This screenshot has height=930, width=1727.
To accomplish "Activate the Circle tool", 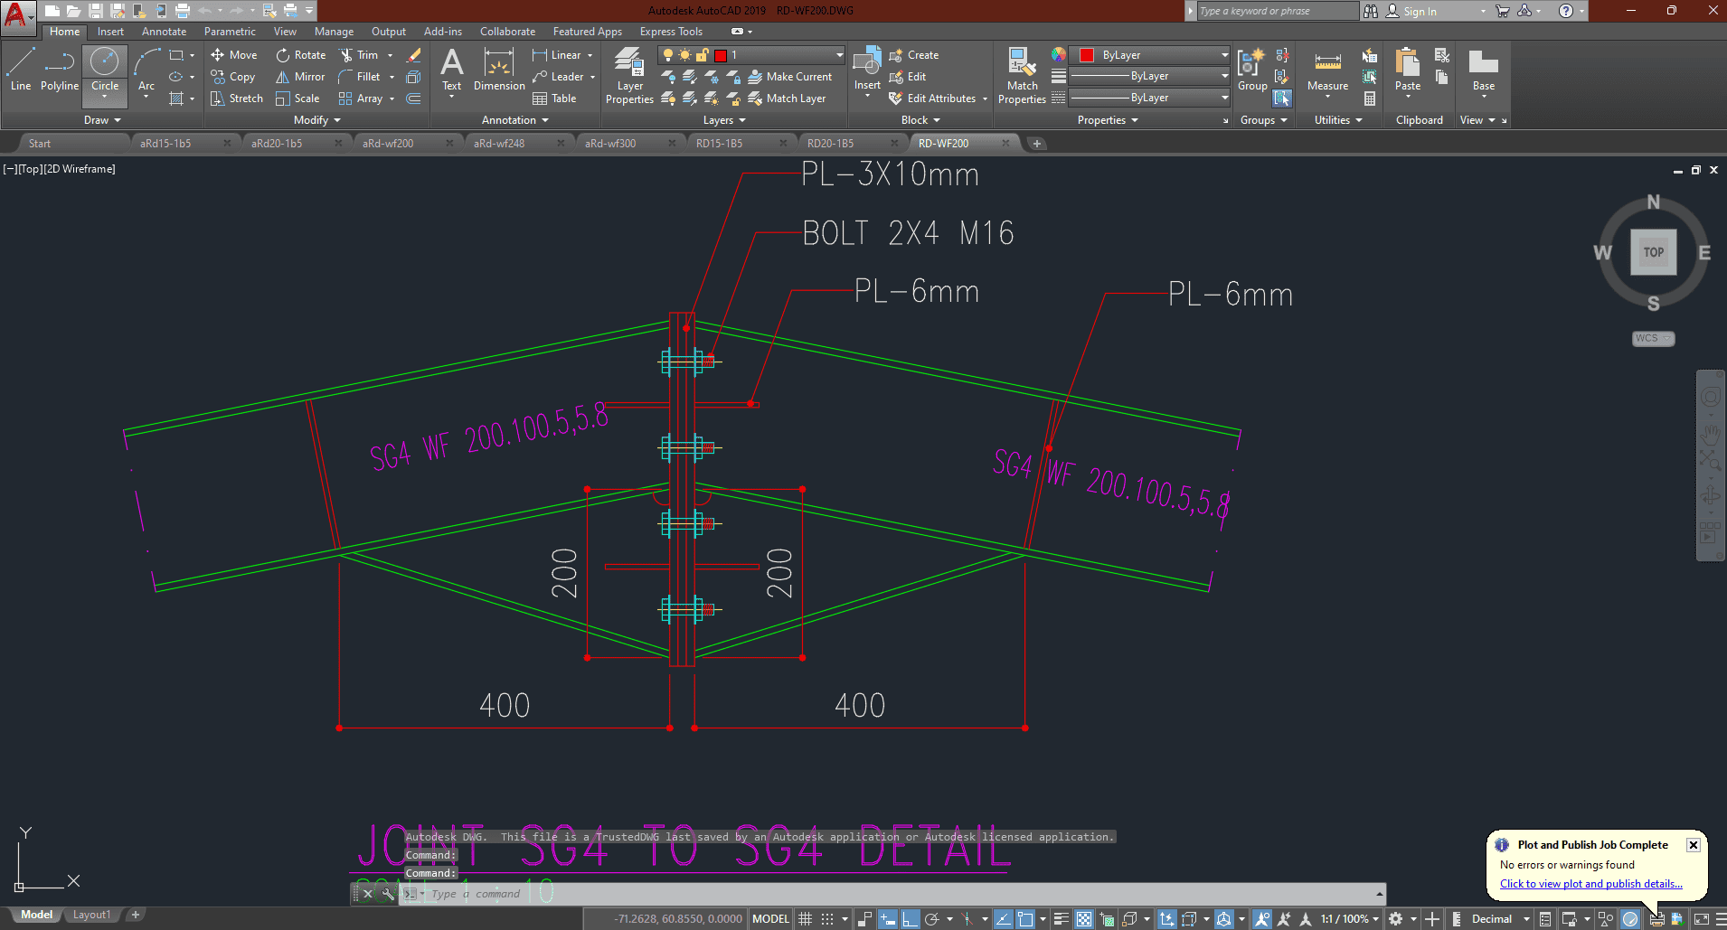I will point(105,70).
